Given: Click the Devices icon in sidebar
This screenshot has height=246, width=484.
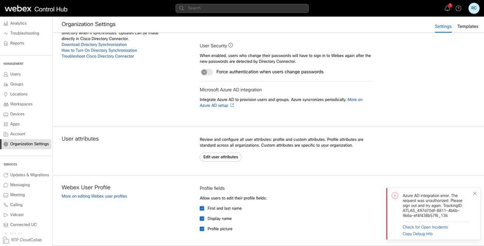Looking at the screenshot, I should pos(5,114).
